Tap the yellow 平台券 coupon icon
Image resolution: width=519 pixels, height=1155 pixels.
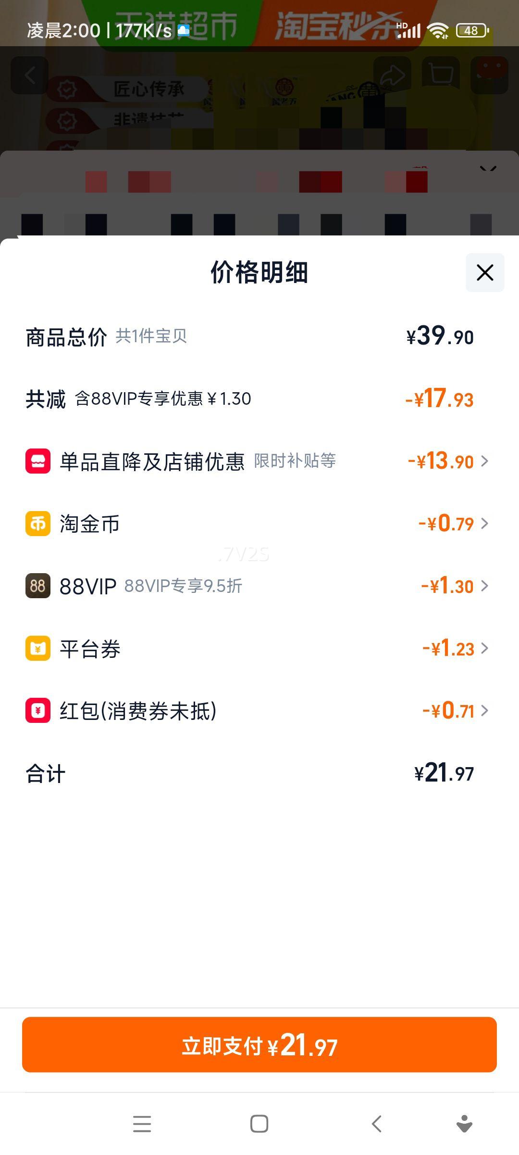(38, 648)
